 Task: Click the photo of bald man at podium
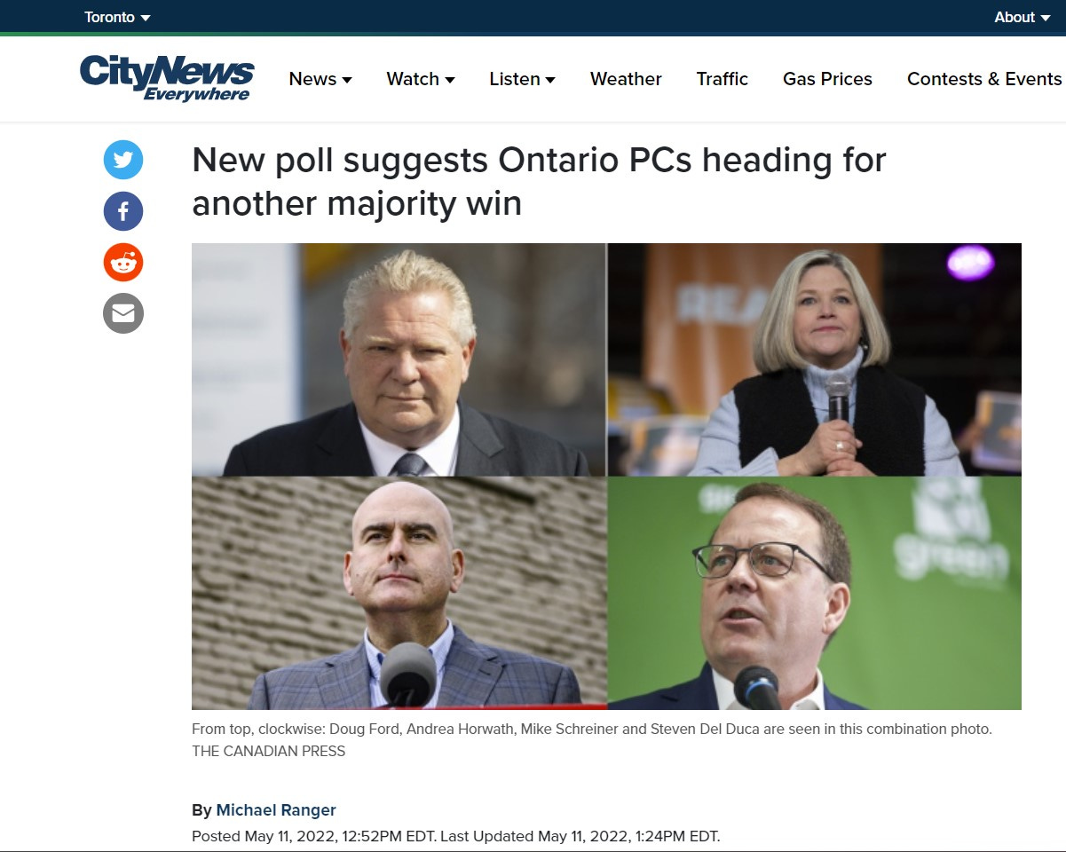click(399, 594)
